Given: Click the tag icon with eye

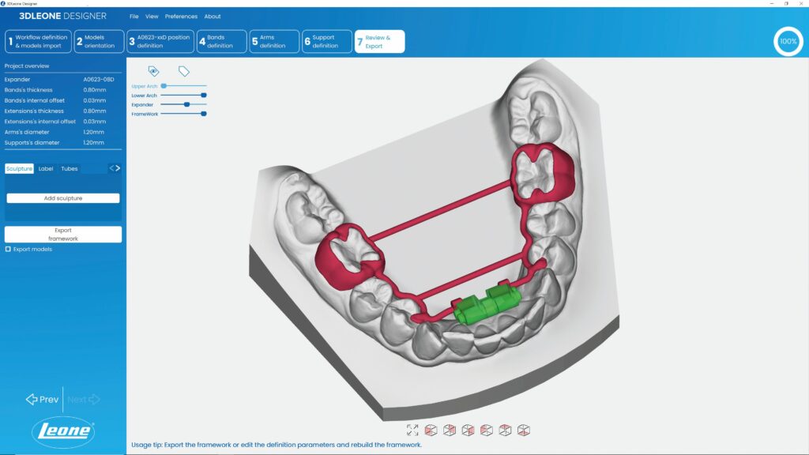Looking at the screenshot, I should (154, 72).
